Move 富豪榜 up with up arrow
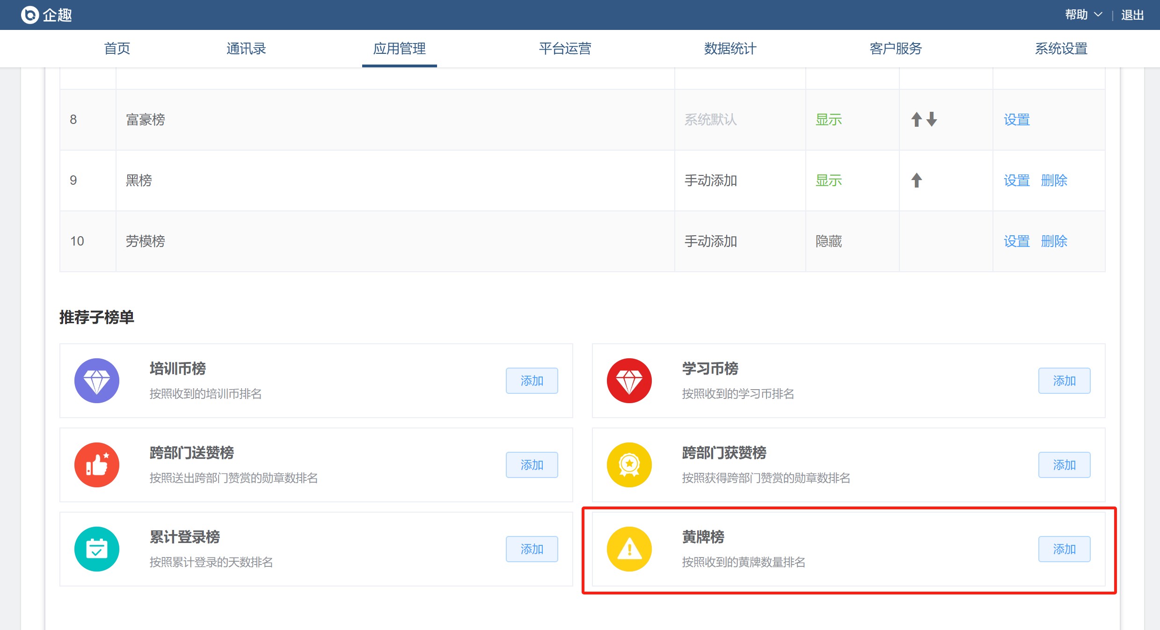The image size is (1160, 630). pyautogui.click(x=916, y=120)
